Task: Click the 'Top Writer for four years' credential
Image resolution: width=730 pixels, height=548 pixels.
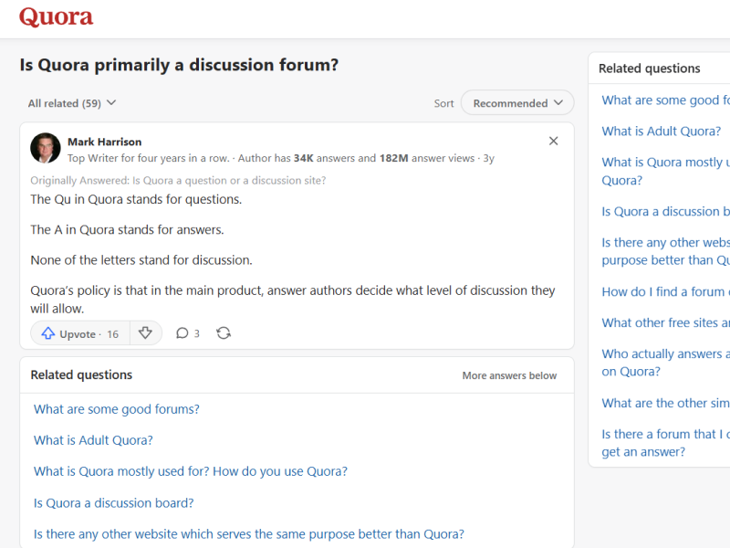Action: click(149, 158)
